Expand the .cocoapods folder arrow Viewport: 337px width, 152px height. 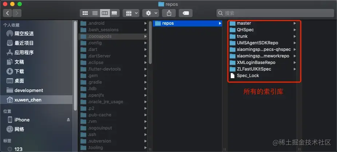pos(146,36)
